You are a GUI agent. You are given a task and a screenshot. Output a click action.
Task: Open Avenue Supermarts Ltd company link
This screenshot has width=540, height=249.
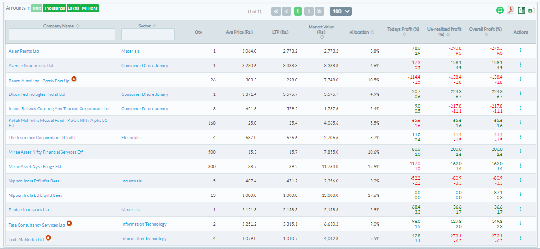pyautogui.click(x=31, y=66)
